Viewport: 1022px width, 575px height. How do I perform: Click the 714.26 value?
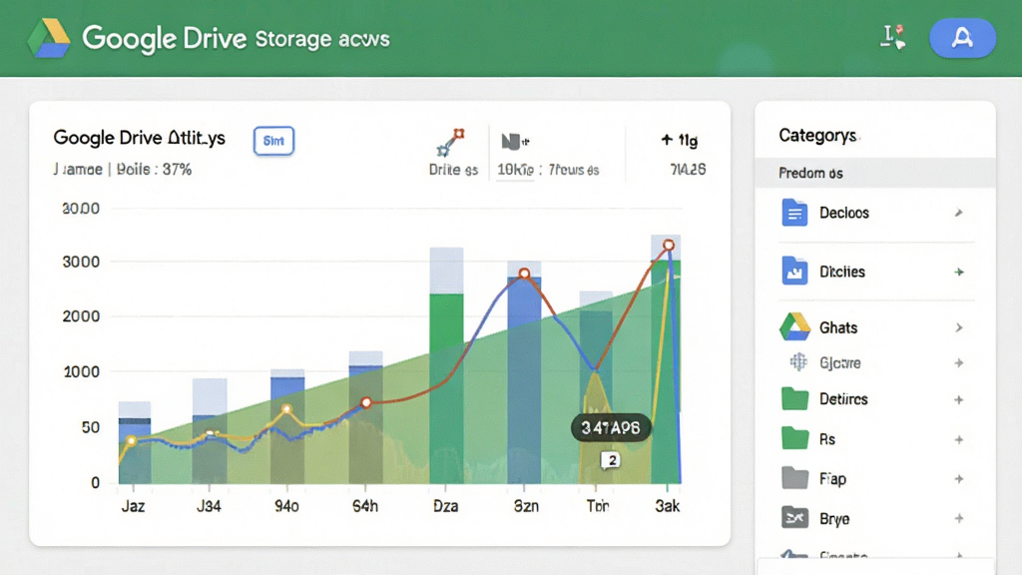click(x=688, y=170)
